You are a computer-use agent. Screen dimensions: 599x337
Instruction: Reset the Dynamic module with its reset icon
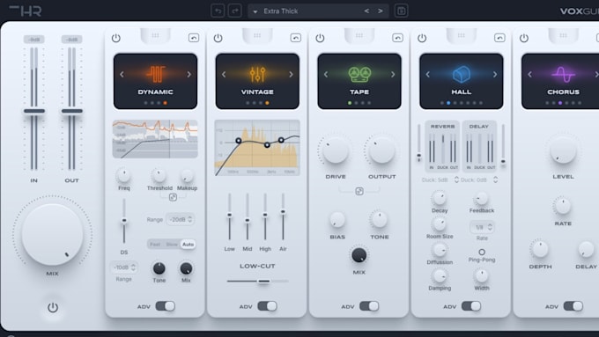click(x=194, y=38)
